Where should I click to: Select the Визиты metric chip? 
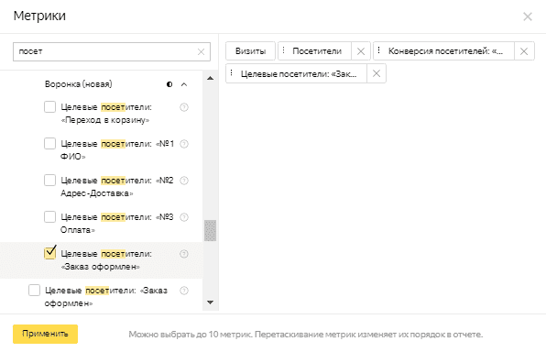[x=250, y=51]
